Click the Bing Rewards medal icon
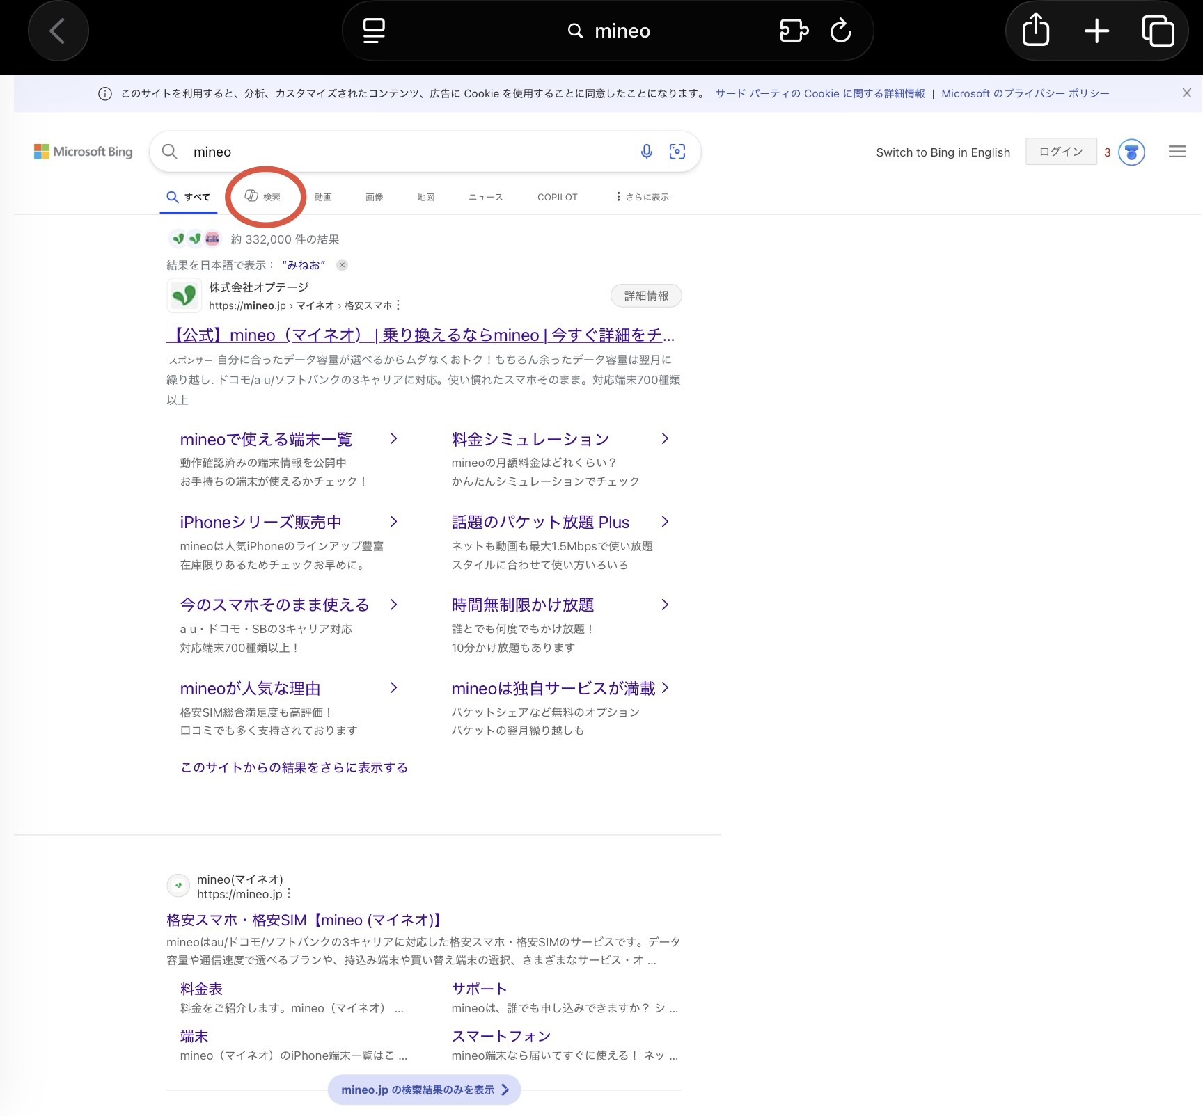This screenshot has height=1116, width=1203. [x=1131, y=152]
